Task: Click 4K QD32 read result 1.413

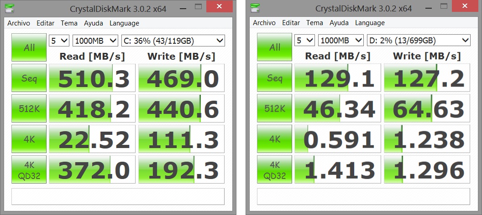Action: tap(337, 169)
